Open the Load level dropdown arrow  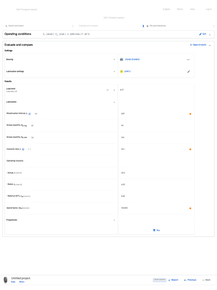tap(114, 90)
